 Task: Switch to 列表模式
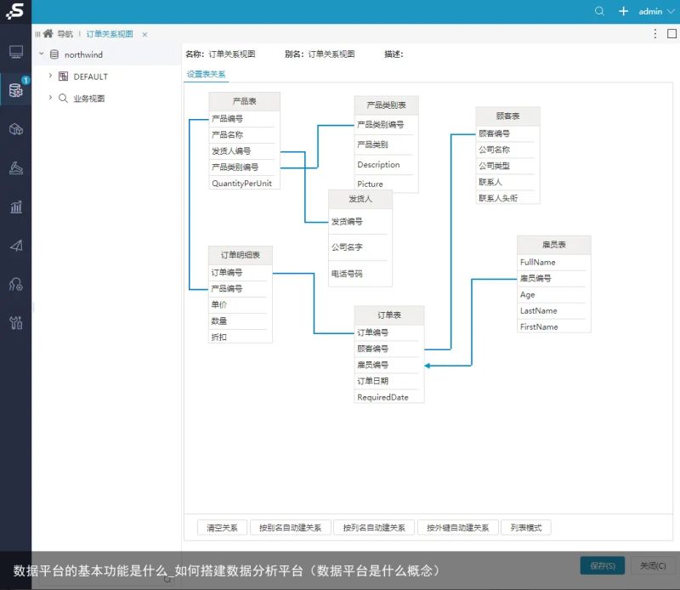525,528
